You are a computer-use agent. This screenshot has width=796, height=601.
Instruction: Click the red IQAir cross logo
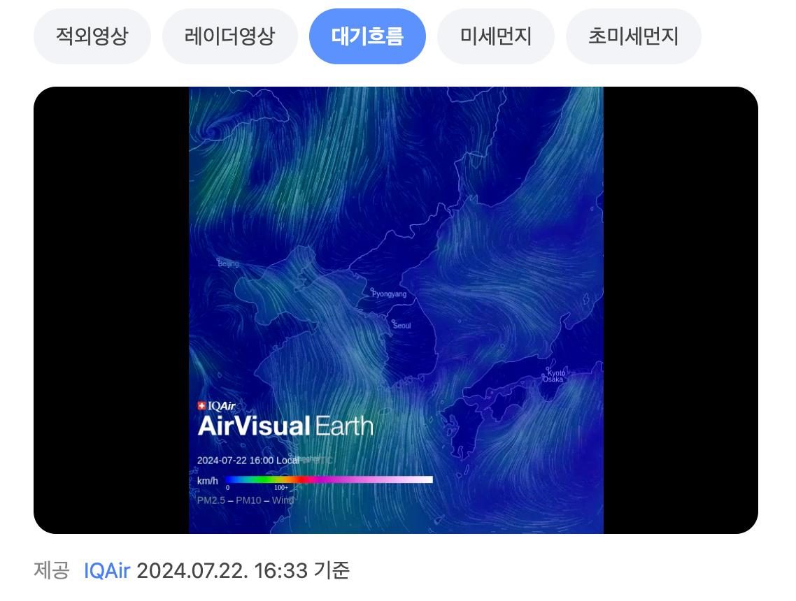[x=202, y=406]
